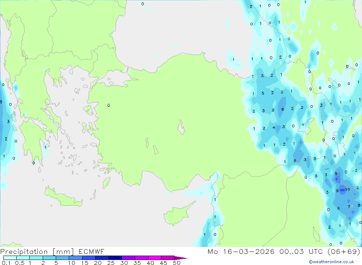
Task: Click the '45' legend scale label
Action: point(164,263)
